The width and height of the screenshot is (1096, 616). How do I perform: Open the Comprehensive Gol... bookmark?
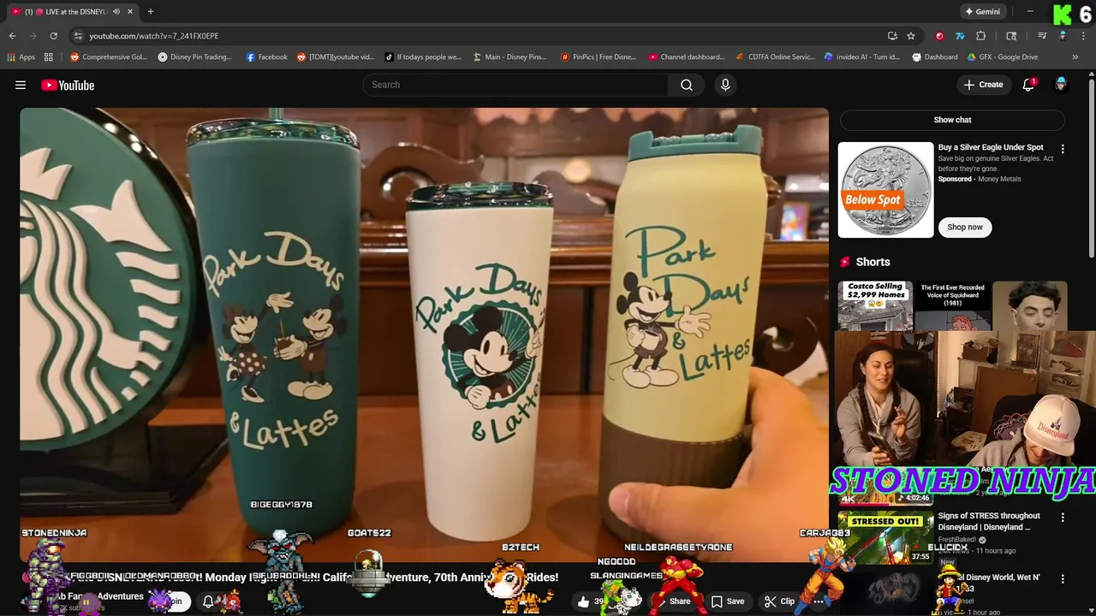(x=109, y=57)
